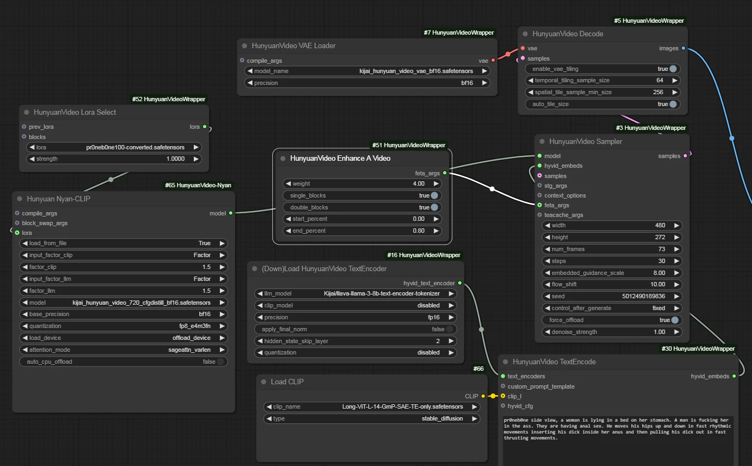Collapse the Hunyuan Nyan-CLIP node dot
This screenshot has height=466, width=752.
point(20,199)
